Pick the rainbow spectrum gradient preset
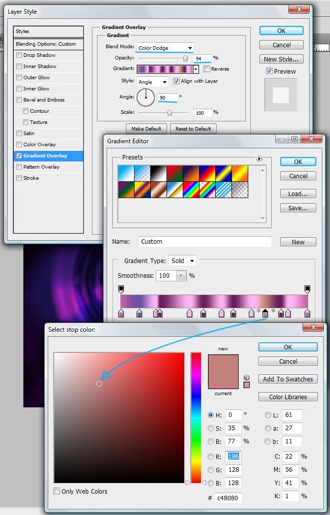The width and height of the screenshot is (330, 515). 190,189
